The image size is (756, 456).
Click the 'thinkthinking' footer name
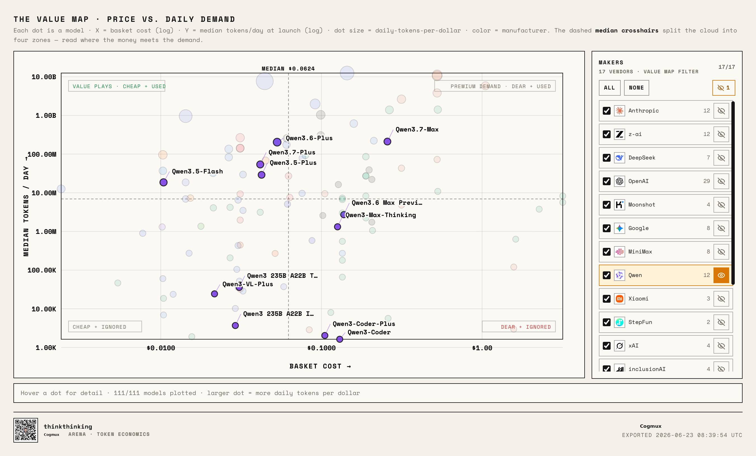click(x=68, y=426)
